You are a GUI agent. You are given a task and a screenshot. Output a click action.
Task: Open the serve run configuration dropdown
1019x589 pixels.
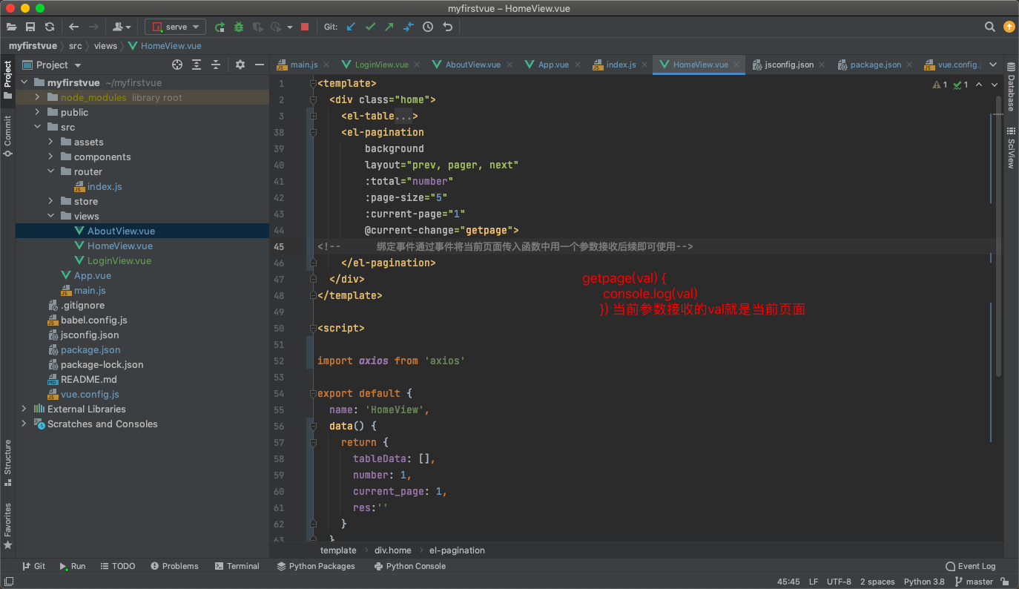[175, 27]
